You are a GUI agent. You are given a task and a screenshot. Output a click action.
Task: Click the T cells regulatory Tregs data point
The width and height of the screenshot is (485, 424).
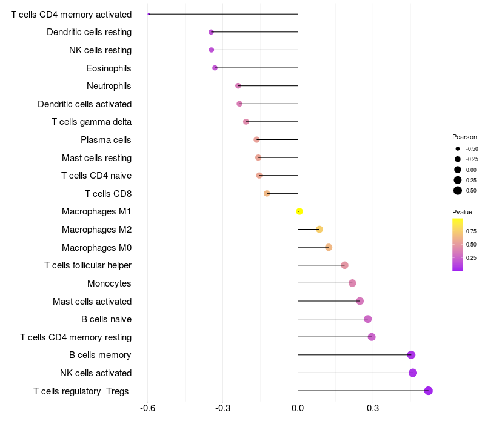428,391
